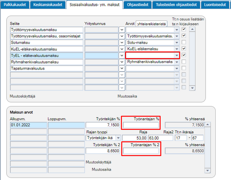The width and height of the screenshot is (231, 180).
Task: Click the Raja field 53,00
Action: (x=134, y=138)
